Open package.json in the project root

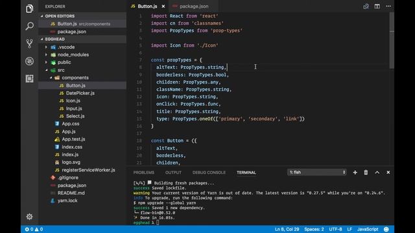(82, 185)
